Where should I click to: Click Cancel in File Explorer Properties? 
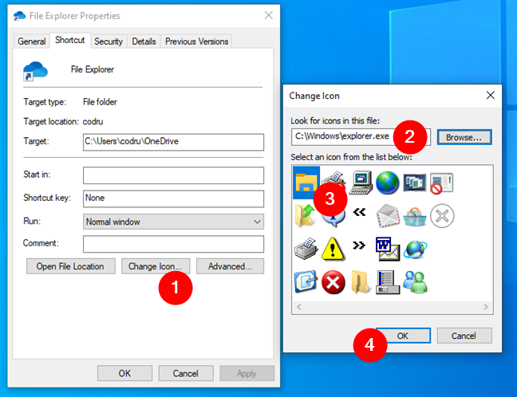pos(186,373)
